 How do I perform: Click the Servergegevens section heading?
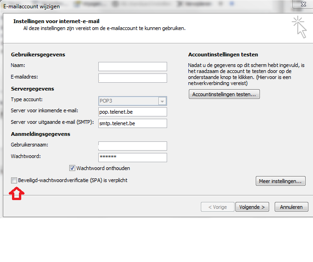pos(32,89)
